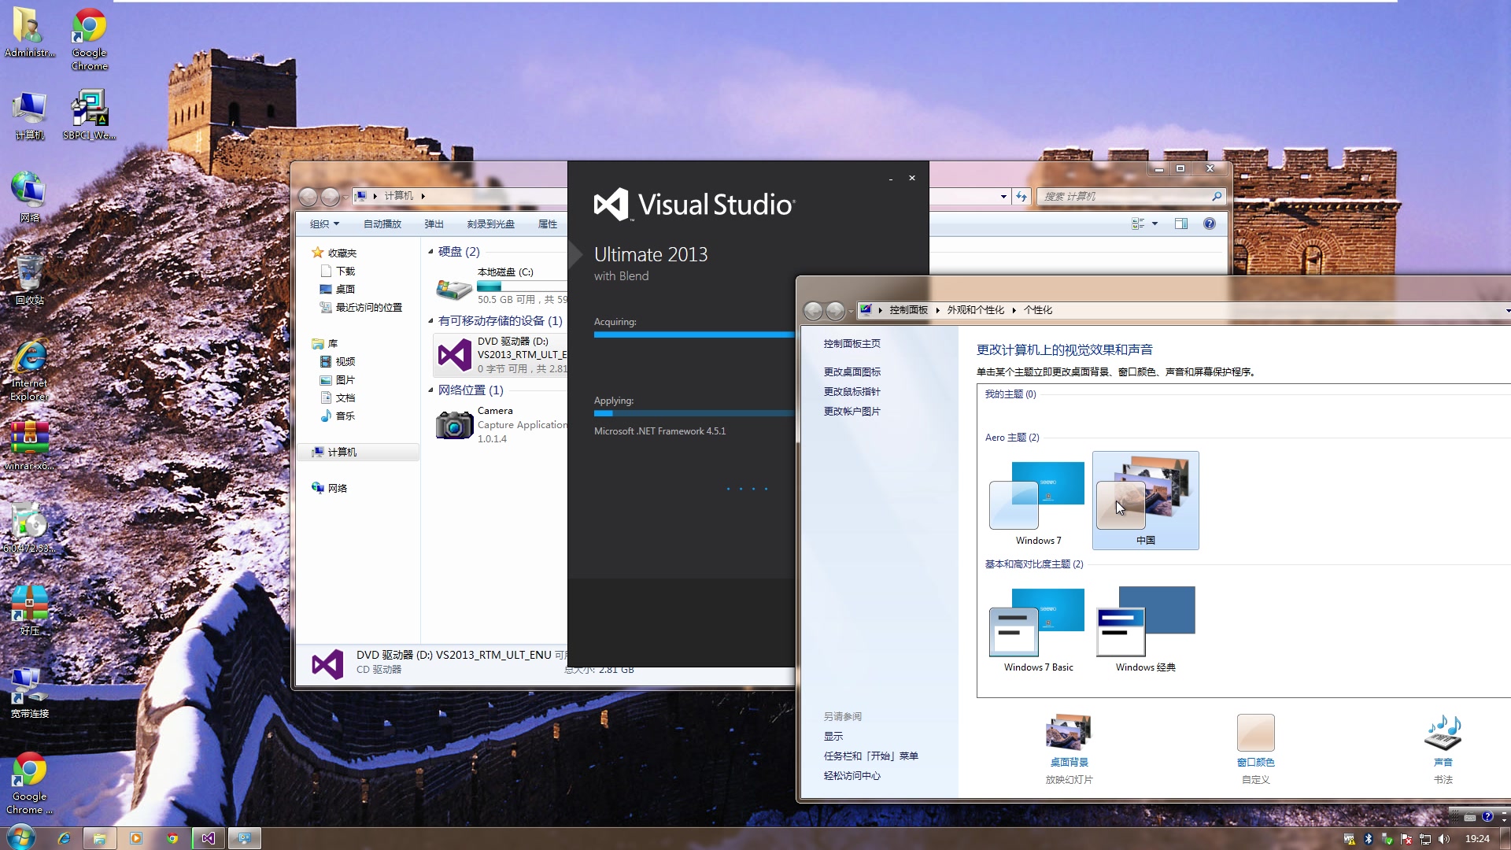This screenshot has width=1511, height=850.
Task: Open the Explorer address bar history dropdown
Action: (1003, 197)
